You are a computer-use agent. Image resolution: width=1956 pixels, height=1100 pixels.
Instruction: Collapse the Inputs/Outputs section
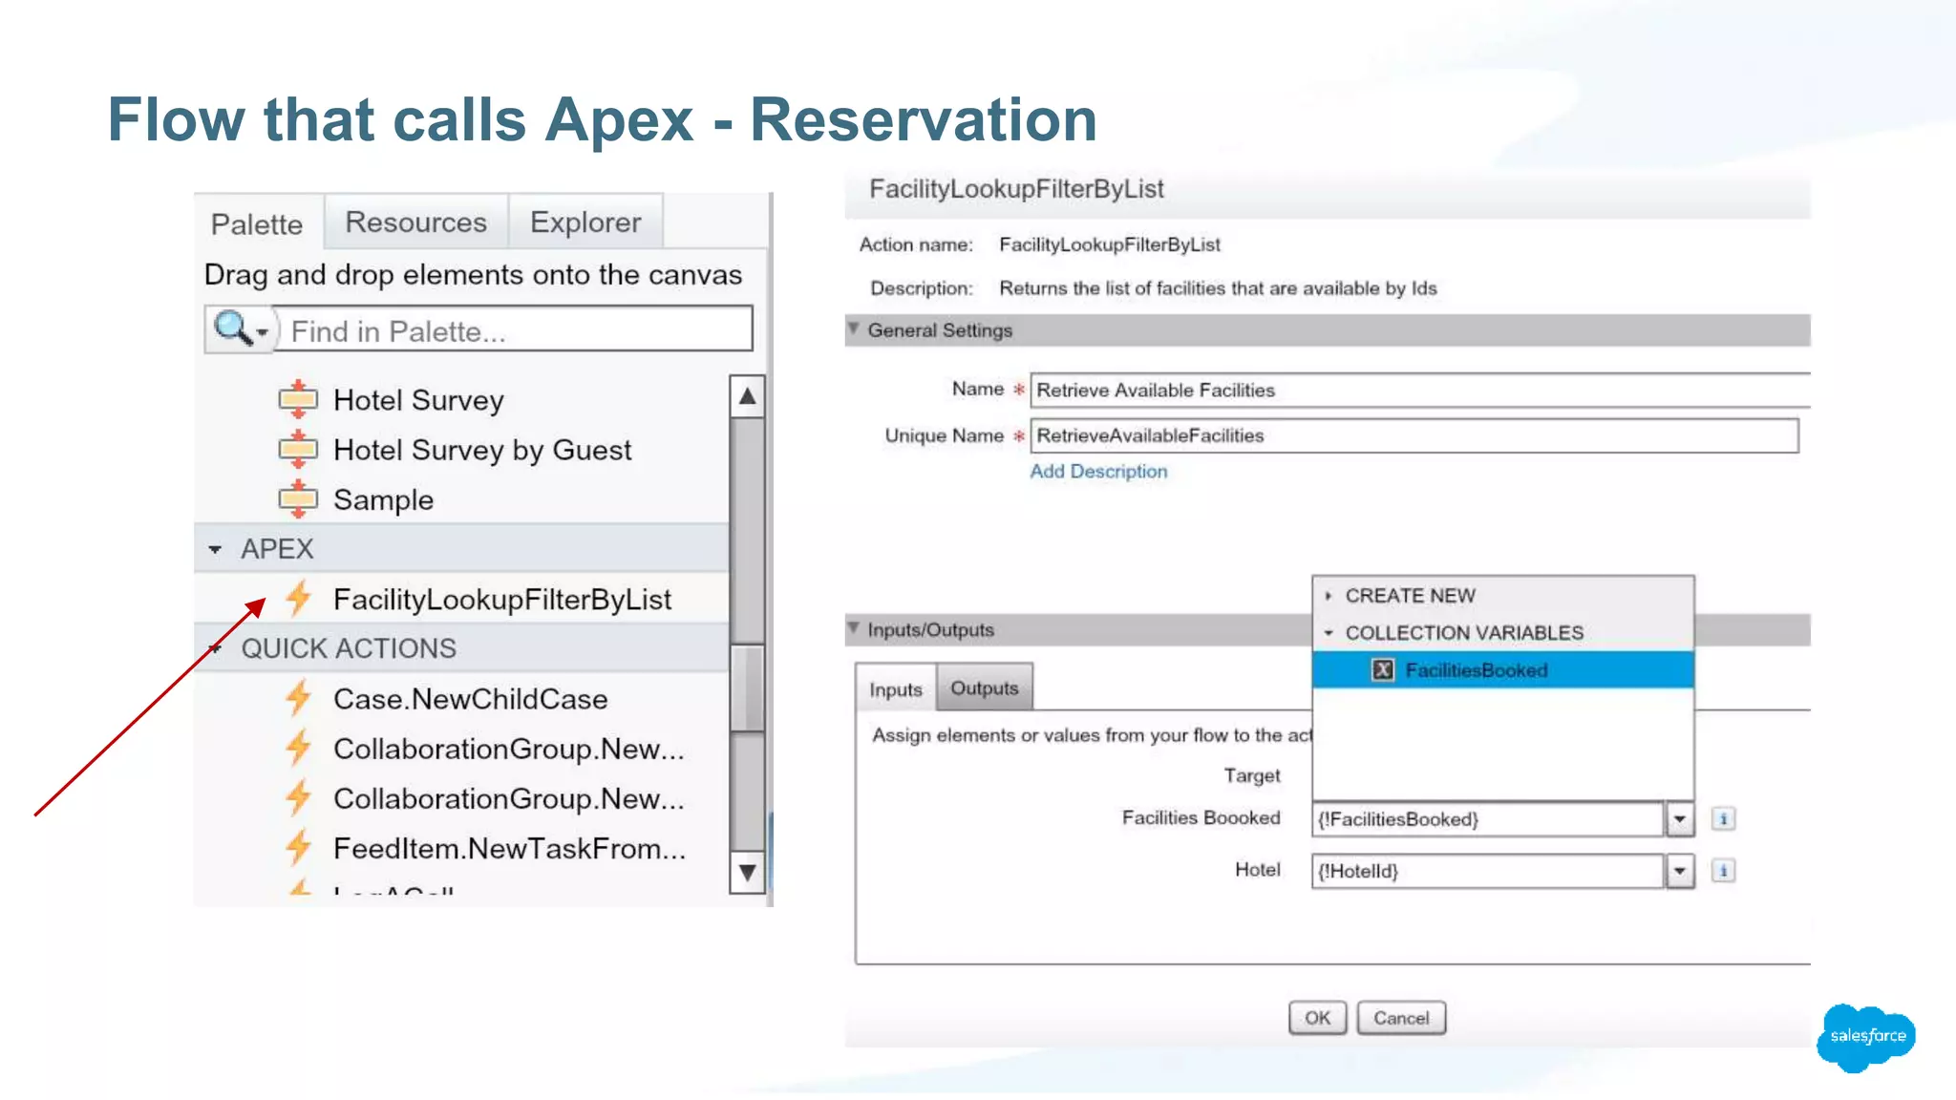(853, 628)
